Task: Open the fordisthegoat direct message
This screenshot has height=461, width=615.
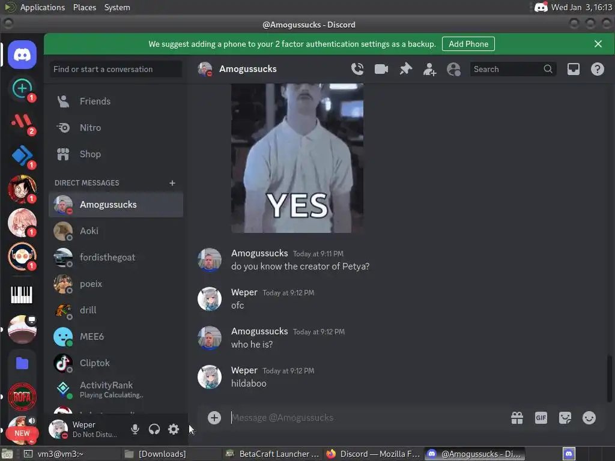Action: coord(116,257)
